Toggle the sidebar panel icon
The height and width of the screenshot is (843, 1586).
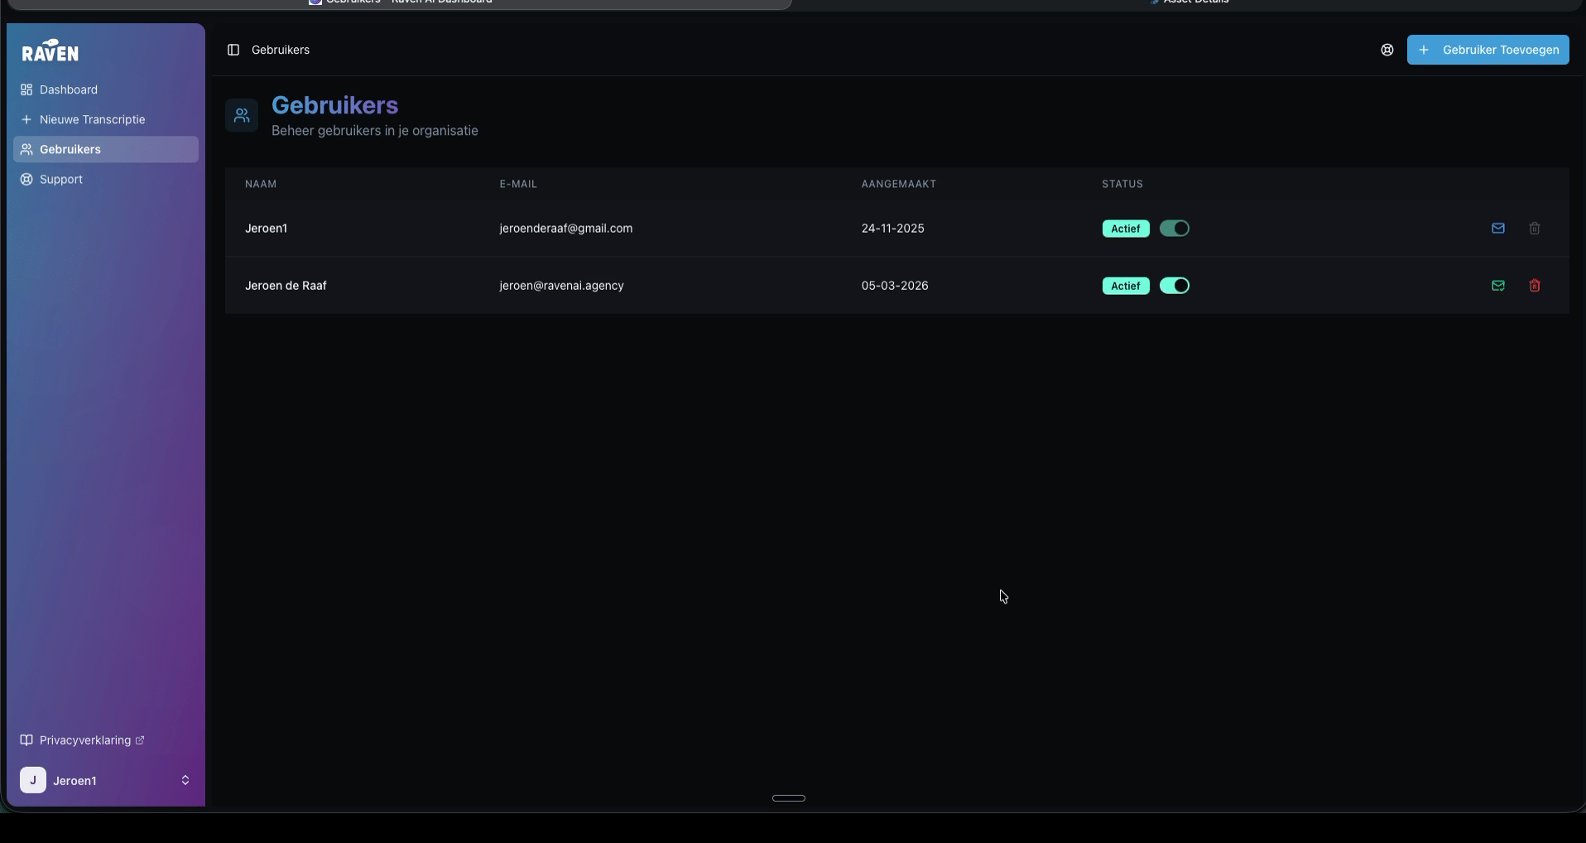click(233, 50)
